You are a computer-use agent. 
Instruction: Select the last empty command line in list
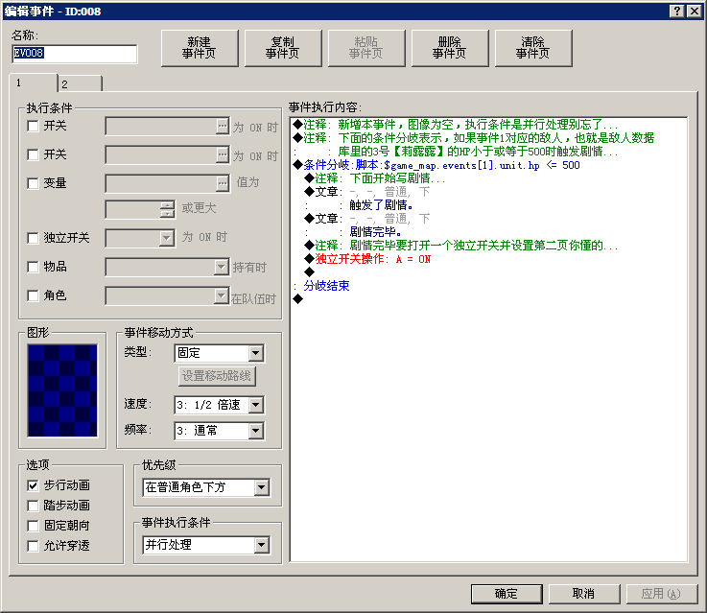(x=298, y=299)
